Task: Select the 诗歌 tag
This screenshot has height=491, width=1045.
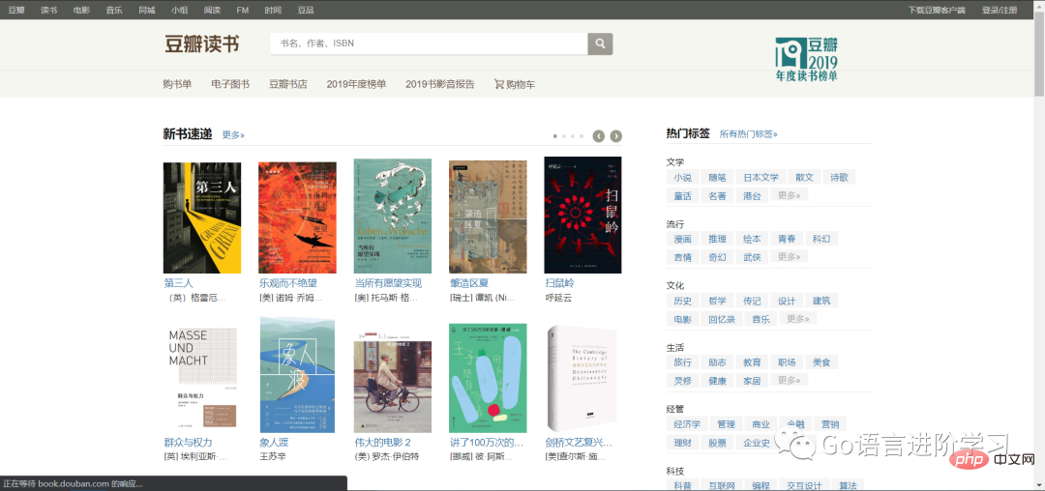Action: click(838, 178)
